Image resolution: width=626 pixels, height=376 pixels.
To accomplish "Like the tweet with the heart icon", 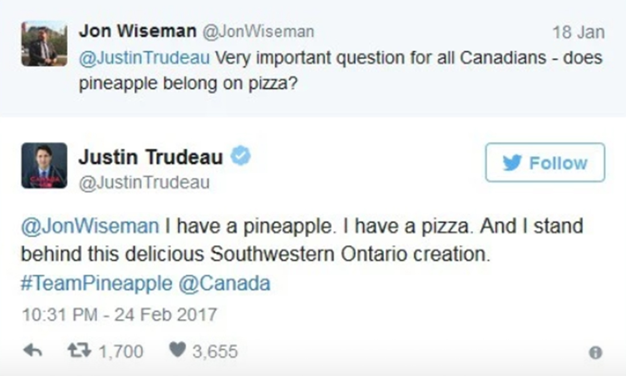I will [177, 351].
